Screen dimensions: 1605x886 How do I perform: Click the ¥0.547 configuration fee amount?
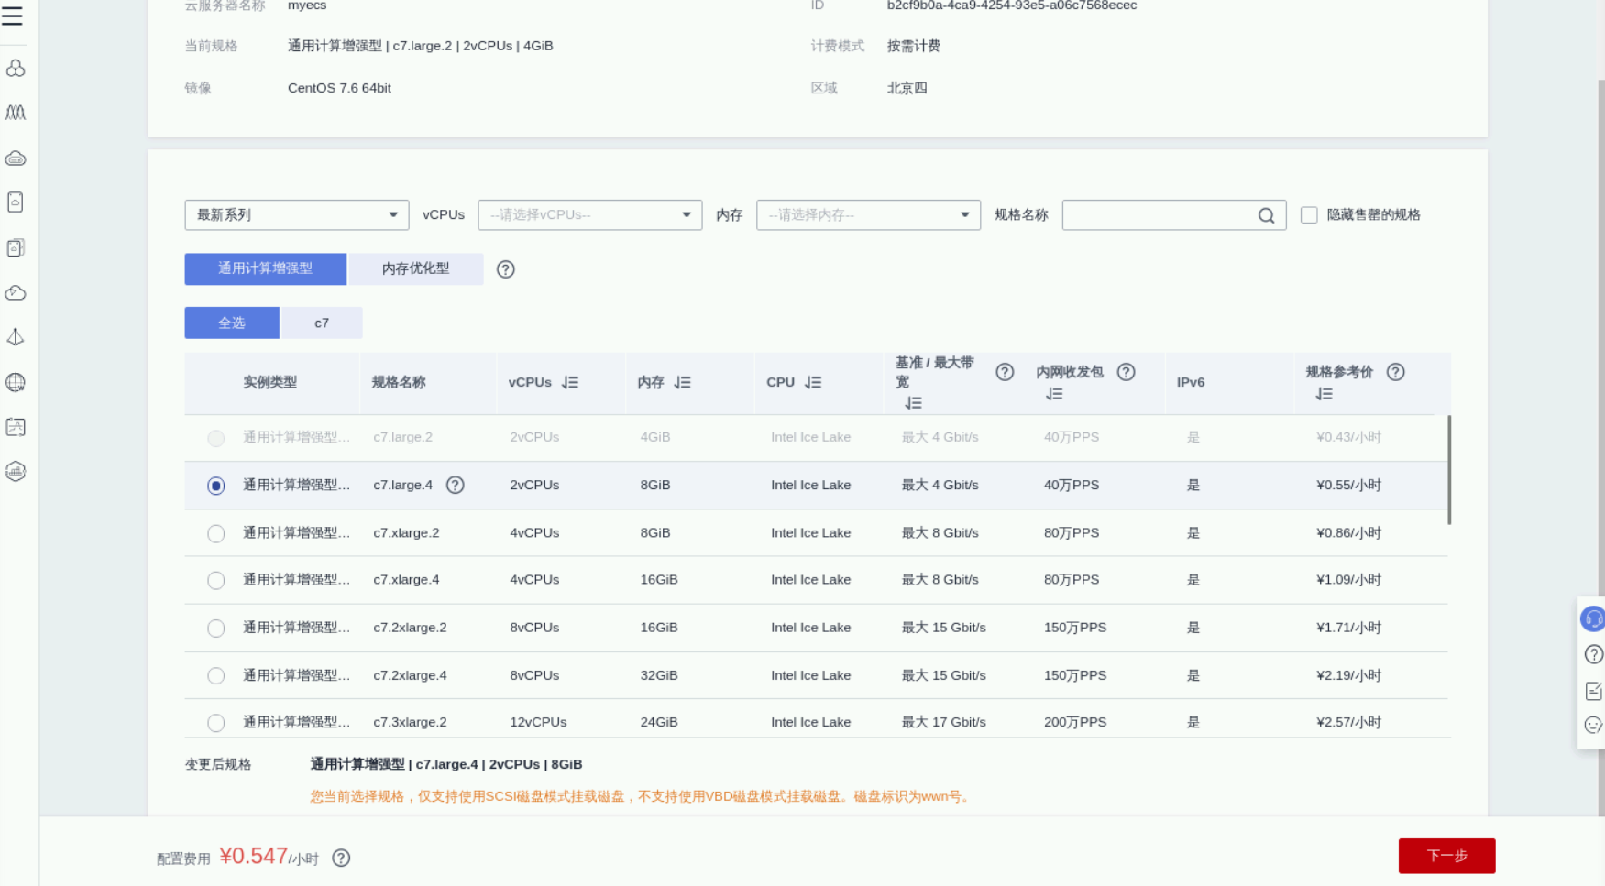[254, 856]
